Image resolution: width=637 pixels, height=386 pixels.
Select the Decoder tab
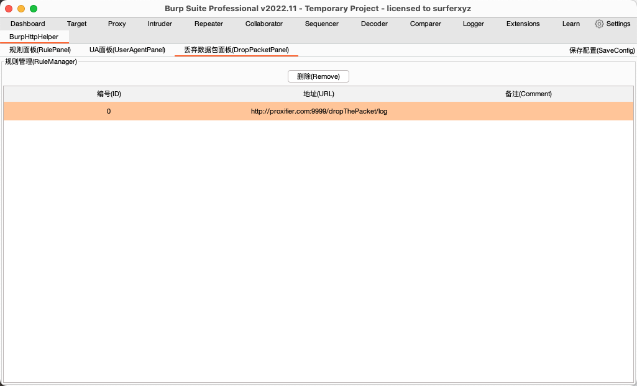click(374, 24)
